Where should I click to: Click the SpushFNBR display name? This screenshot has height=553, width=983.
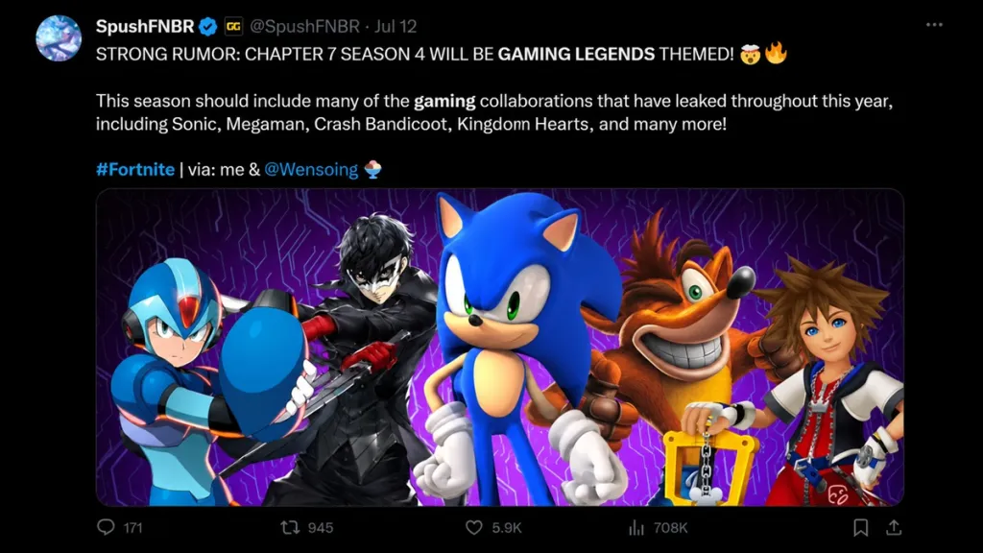click(145, 26)
